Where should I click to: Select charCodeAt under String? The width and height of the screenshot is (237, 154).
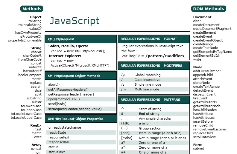32,56
